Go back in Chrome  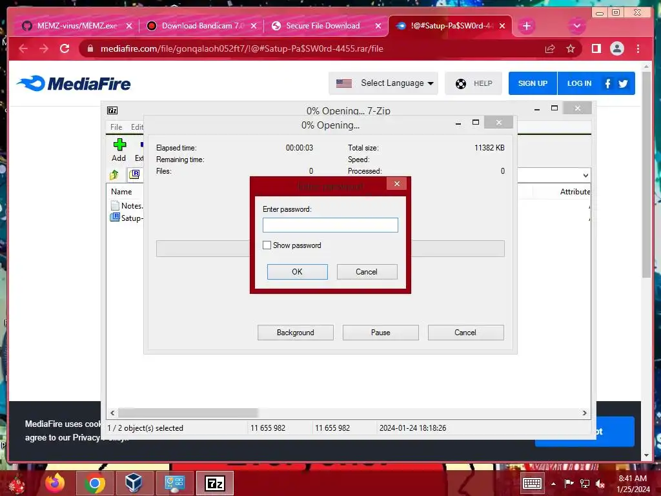point(23,48)
